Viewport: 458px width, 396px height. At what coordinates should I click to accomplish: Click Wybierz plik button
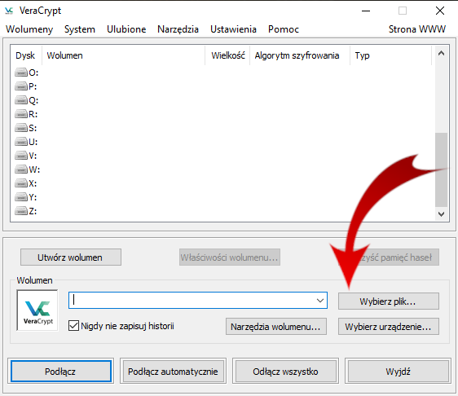pyautogui.click(x=389, y=301)
